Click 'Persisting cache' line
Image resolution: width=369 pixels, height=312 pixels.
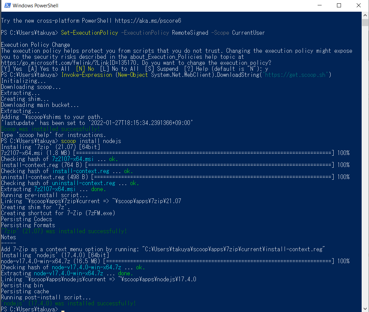[25, 291]
